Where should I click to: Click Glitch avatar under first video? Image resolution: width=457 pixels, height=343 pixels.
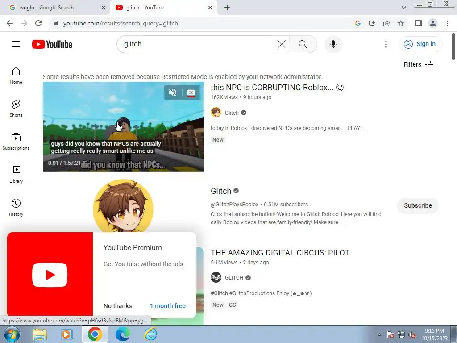point(216,112)
